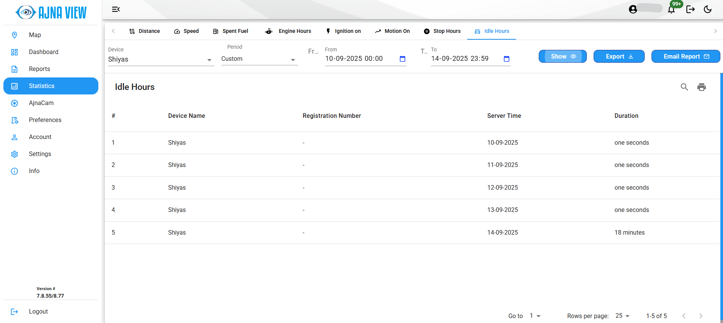This screenshot has width=723, height=323.
Task: Open the To date calendar picker
Action: [x=507, y=59]
